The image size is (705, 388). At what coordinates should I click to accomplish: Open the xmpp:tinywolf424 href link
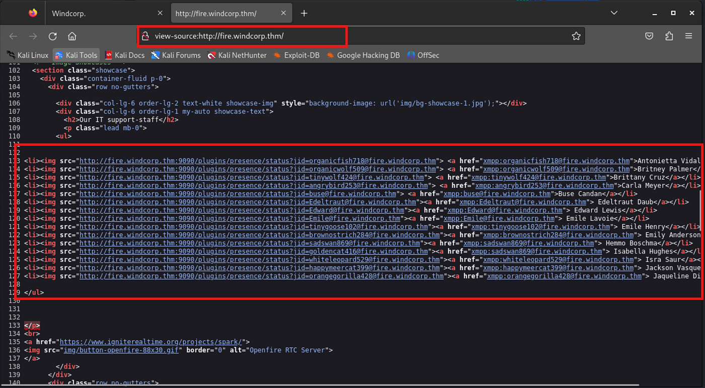(x=539, y=177)
